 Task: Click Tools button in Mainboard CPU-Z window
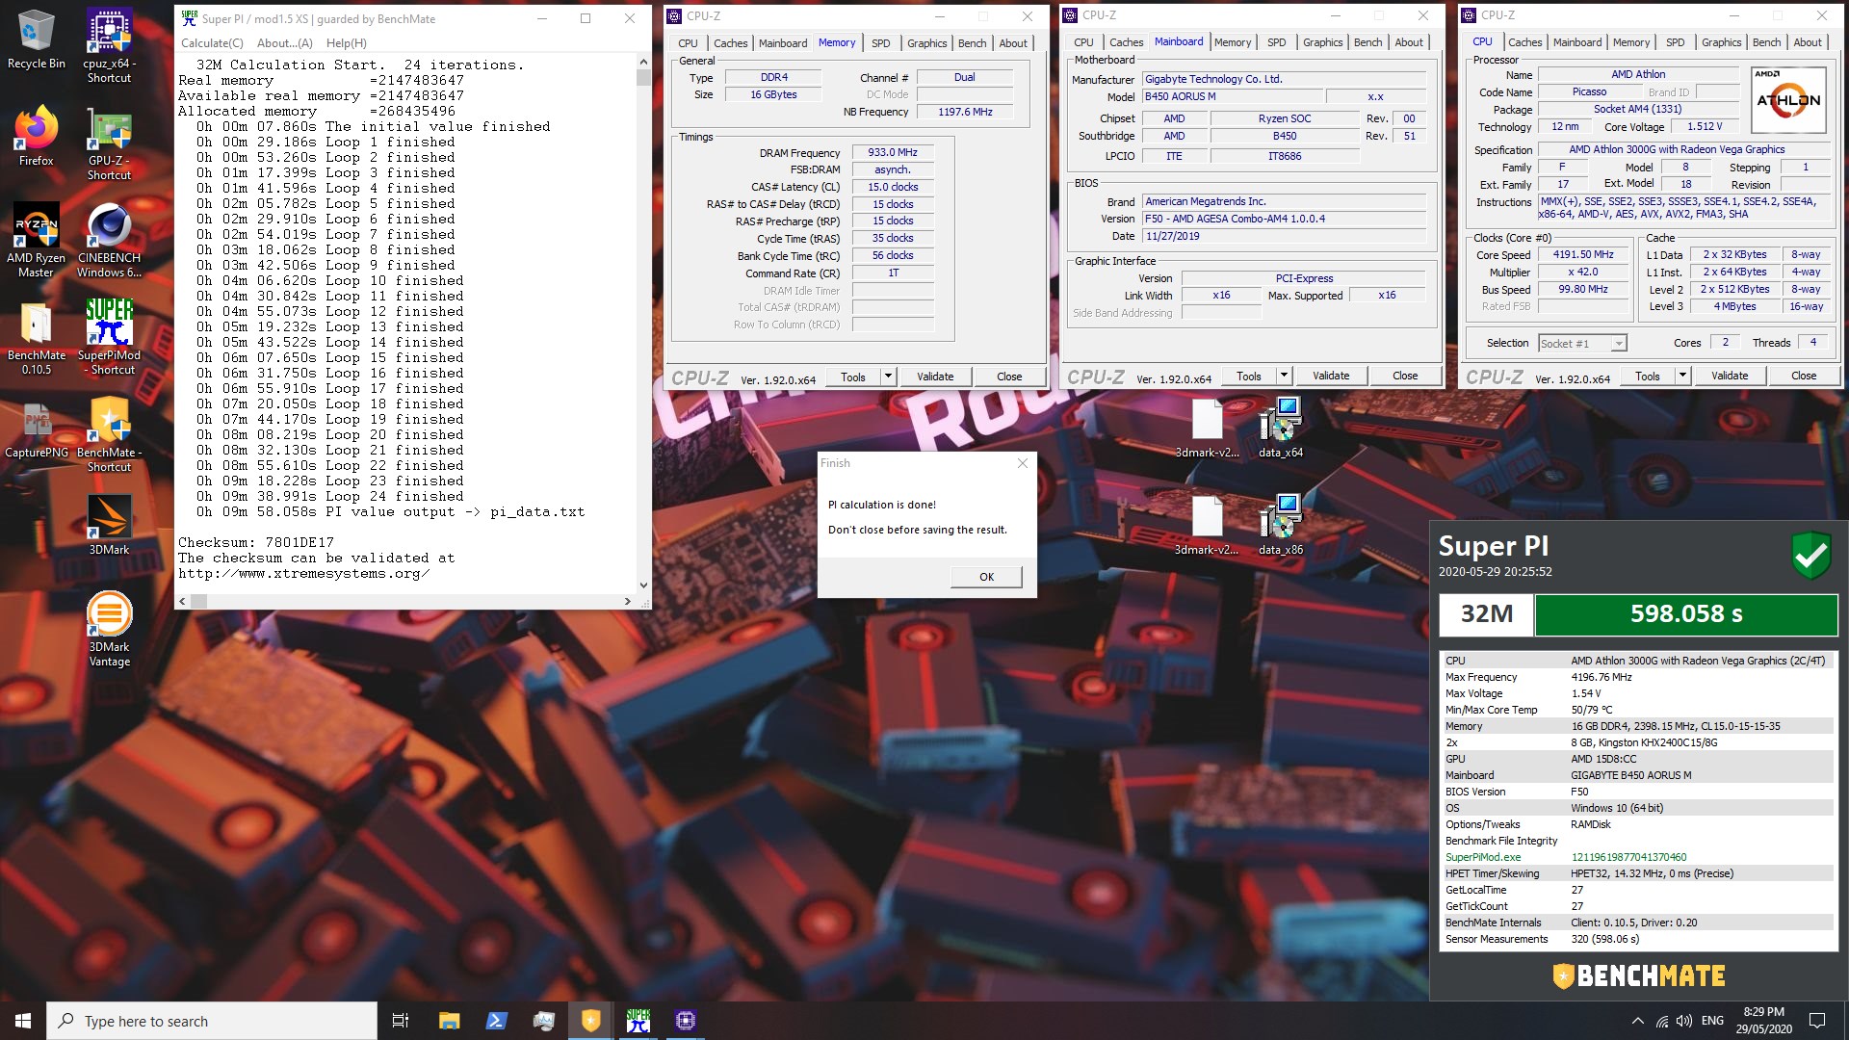click(1249, 376)
